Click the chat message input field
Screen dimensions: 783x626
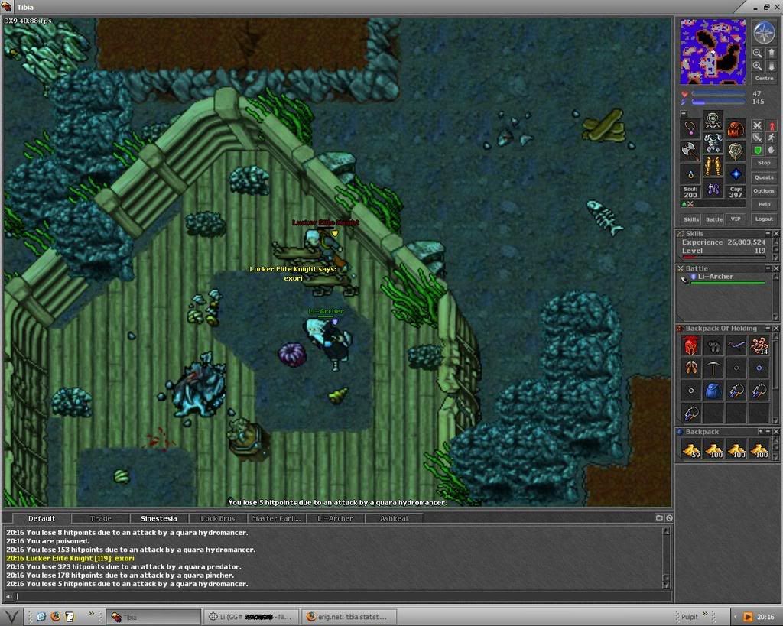point(343,596)
